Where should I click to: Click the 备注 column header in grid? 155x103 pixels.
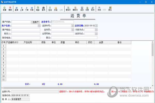(x=120, y=42)
